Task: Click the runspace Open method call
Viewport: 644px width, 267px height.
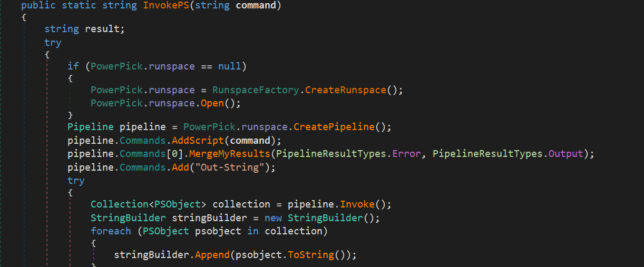Action: 212,103
